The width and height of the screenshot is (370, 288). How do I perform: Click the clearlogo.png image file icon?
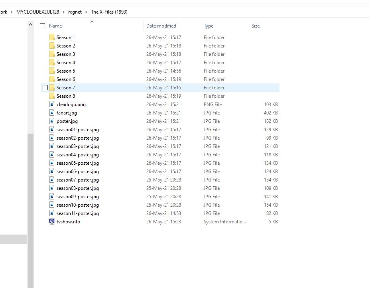52,105
